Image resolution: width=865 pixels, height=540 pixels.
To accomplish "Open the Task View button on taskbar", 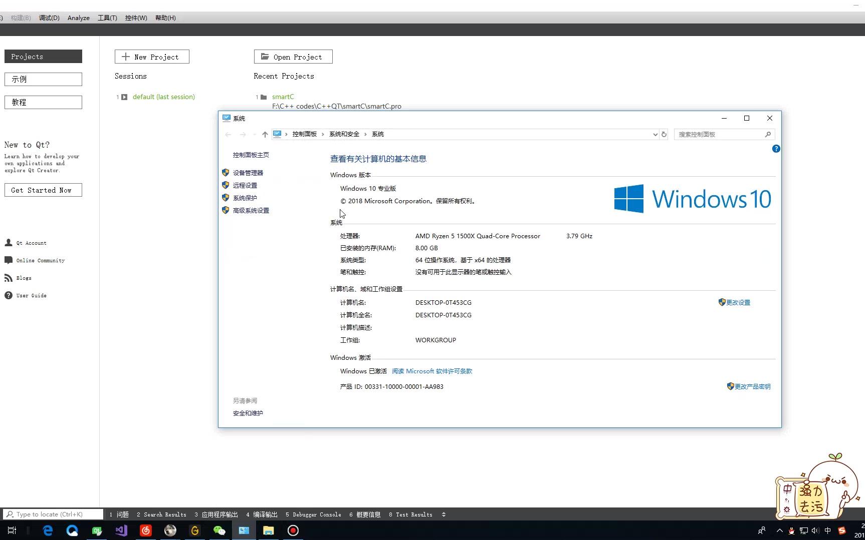I will (x=12, y=530).
